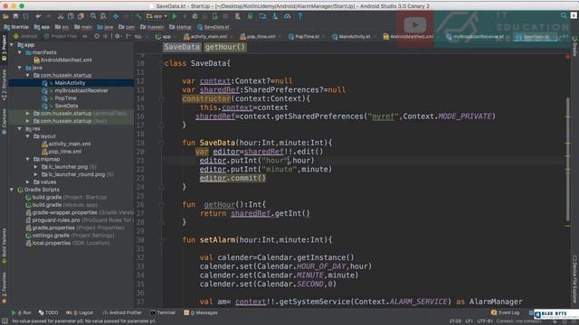
Task: Click the Save All toolbar icon
Action: 15,16
